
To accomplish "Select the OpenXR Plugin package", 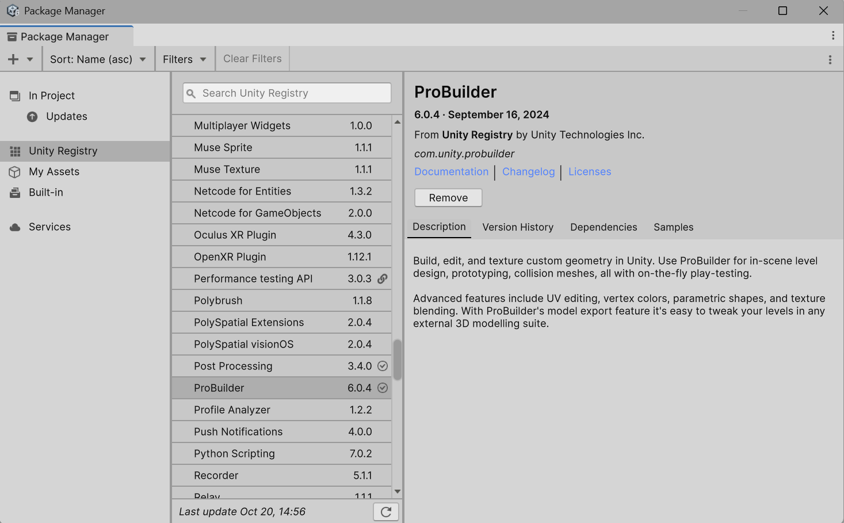I will tap(281, 257).
